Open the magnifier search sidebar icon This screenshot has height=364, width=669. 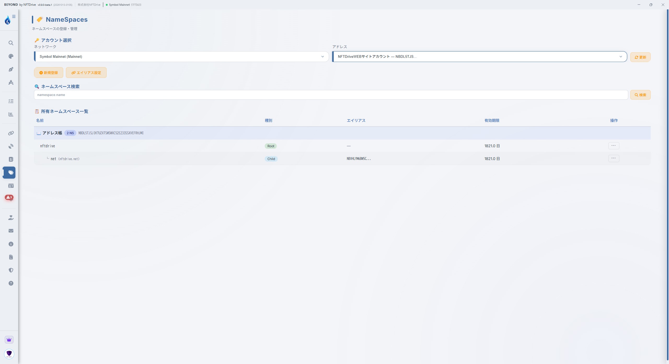click(x=11, y=43)
